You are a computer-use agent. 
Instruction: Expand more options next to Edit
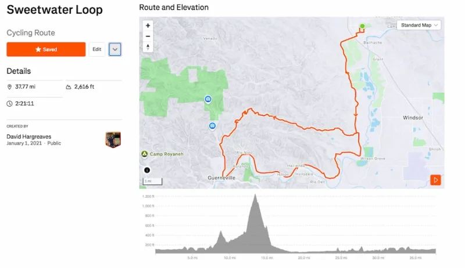(115, 49)
